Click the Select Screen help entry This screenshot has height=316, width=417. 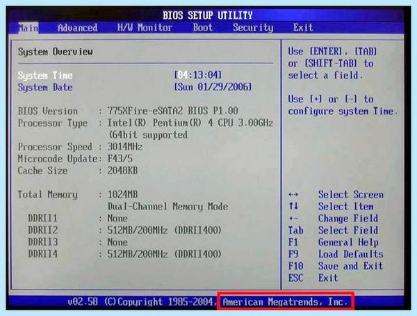tap(351, 194)
